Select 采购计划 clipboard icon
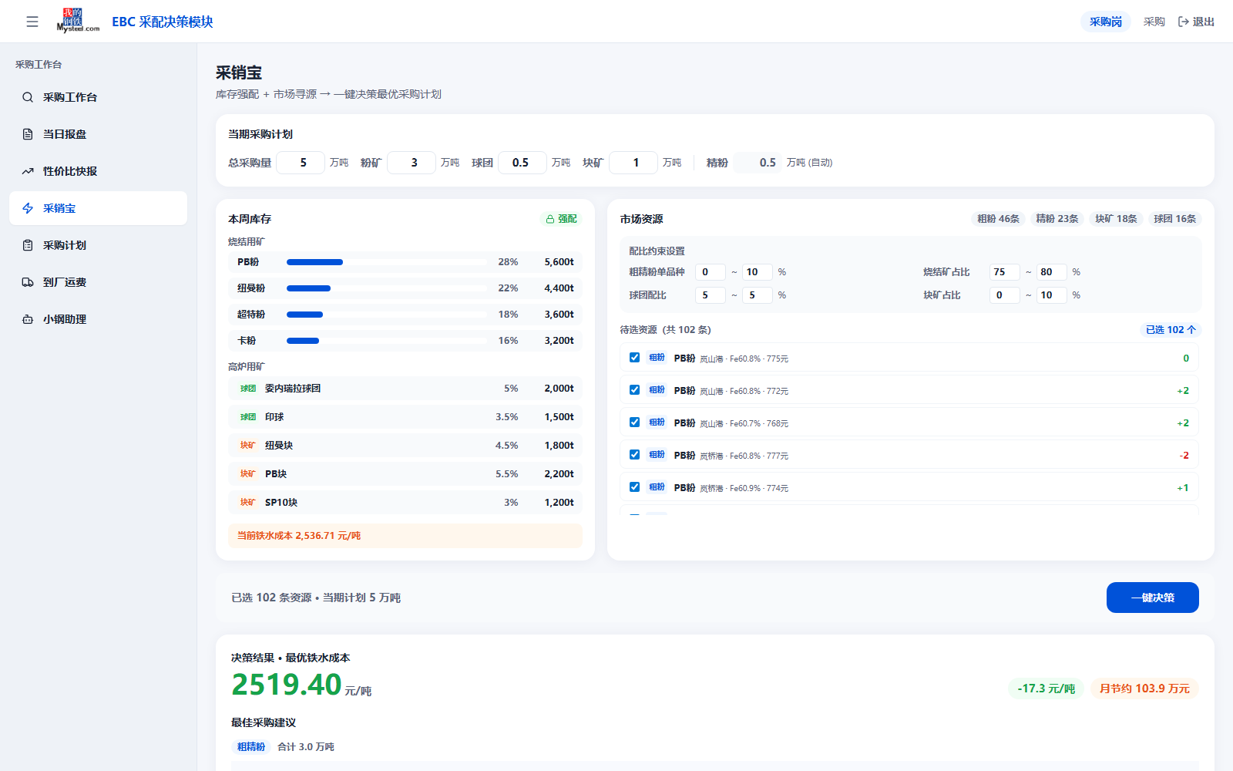 [x=28, y=245]
